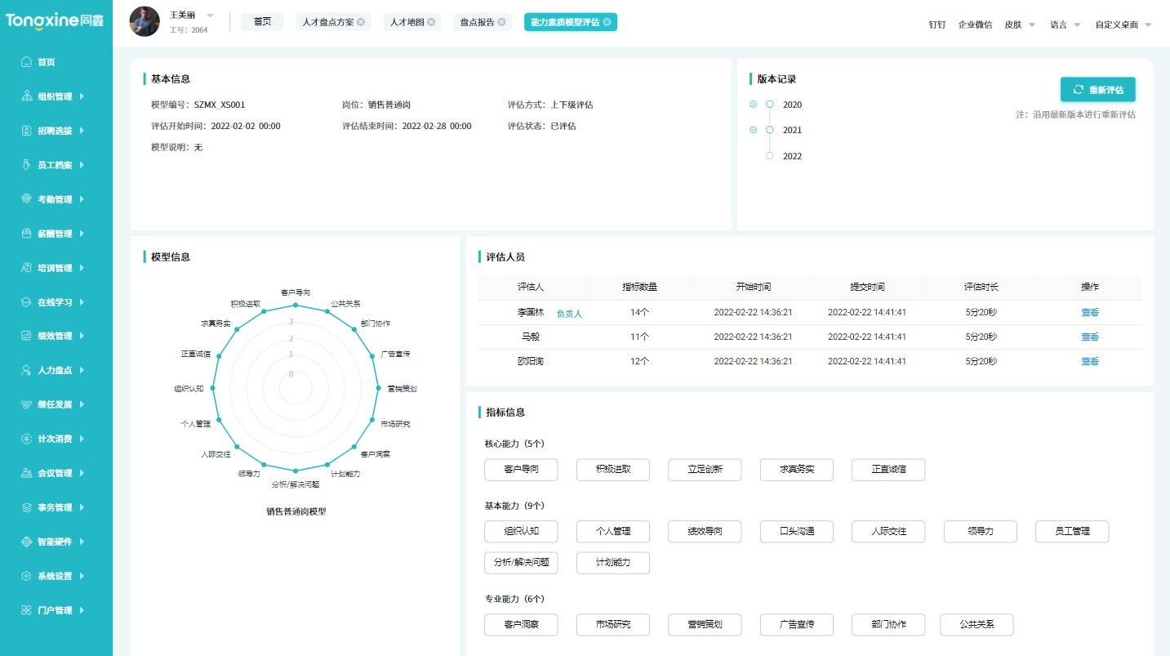The height and width of the screenshot is (656, 1170).
Task: Open the 钉钉 integration entry
Action: (x=936, y=25)
